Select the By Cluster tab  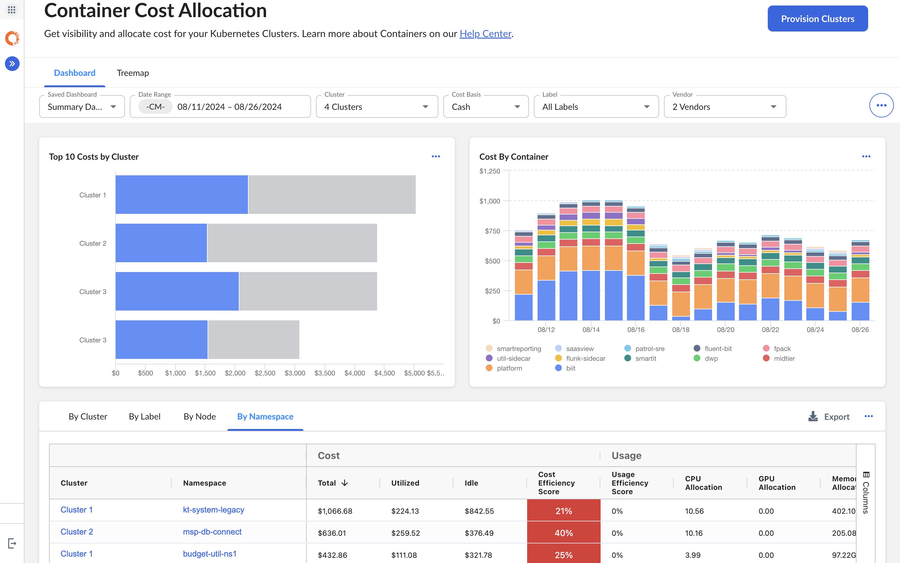[x=88, y=416]
